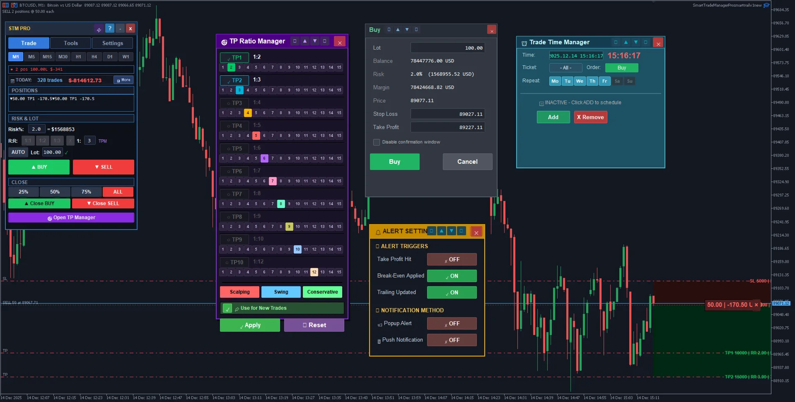The image size is (795, 402).
Task: Open the Ticket '- All -' dropdown
Action: [565, 67]
